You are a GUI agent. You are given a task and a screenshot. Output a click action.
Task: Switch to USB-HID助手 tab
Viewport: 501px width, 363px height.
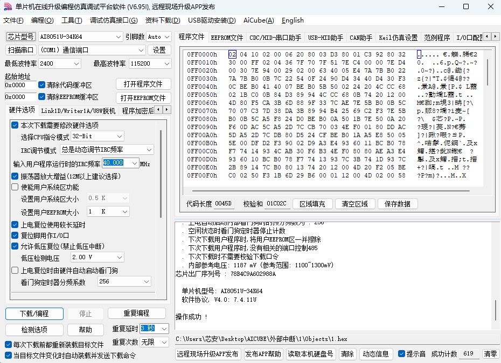(x=325, y=38)
